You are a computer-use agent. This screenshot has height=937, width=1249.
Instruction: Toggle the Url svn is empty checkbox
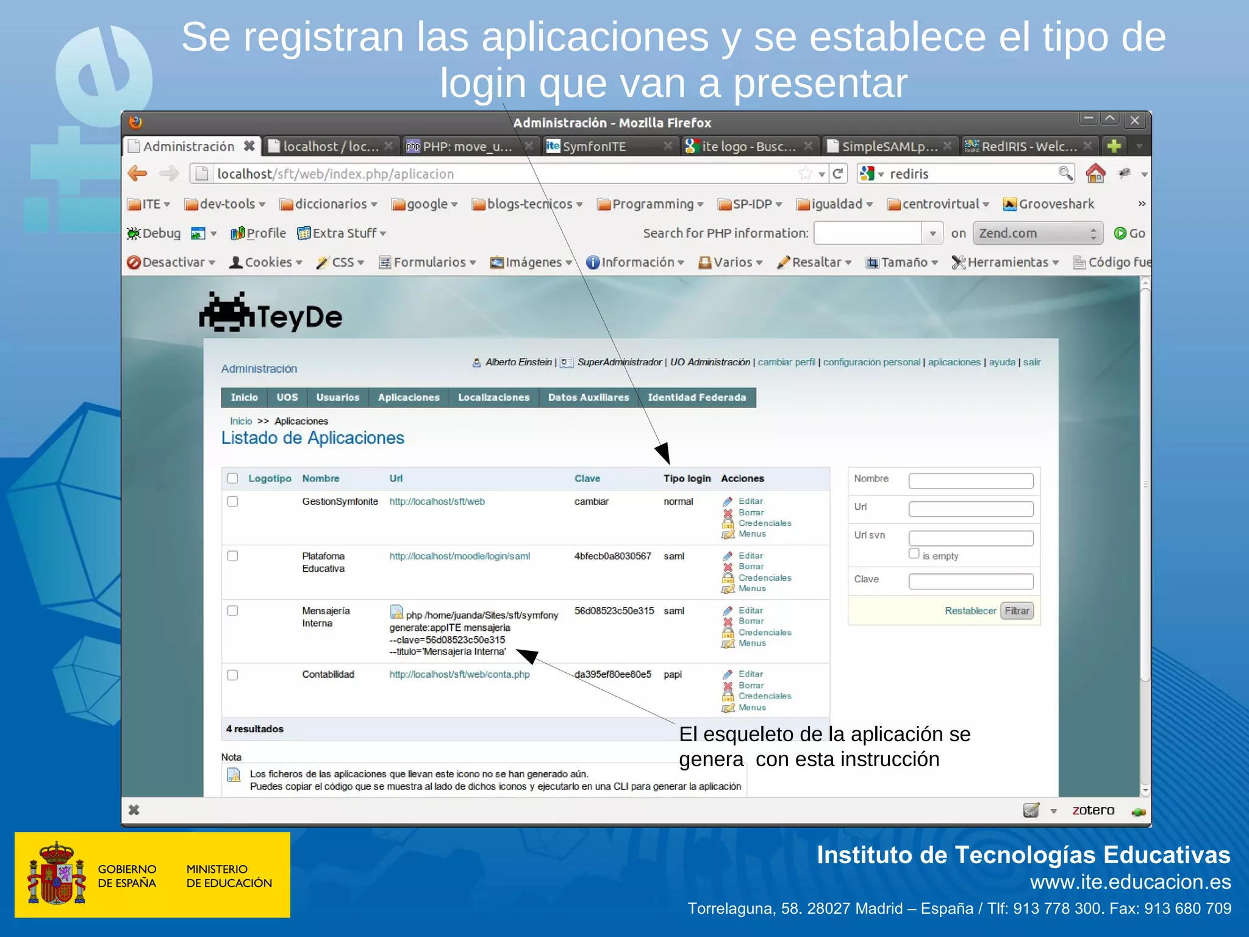pyautogui.click(x=914, y=553)
